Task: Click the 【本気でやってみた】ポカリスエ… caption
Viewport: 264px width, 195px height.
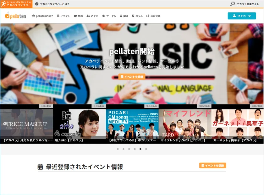Action: point(133,140)
